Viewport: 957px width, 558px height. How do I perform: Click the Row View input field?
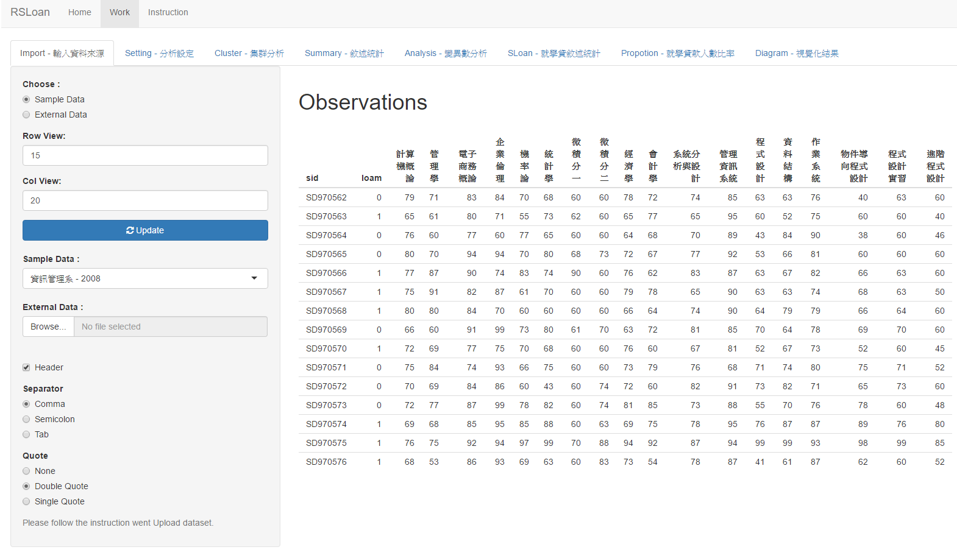tap(145, 155)
